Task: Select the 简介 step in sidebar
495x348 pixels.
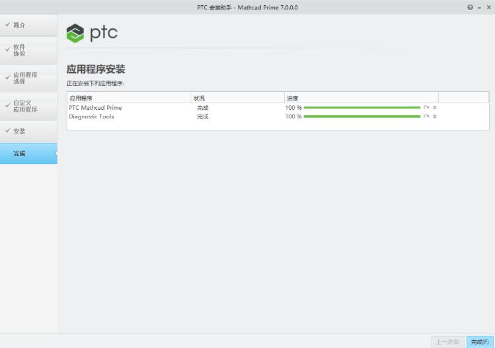Action: click(28, 25)
